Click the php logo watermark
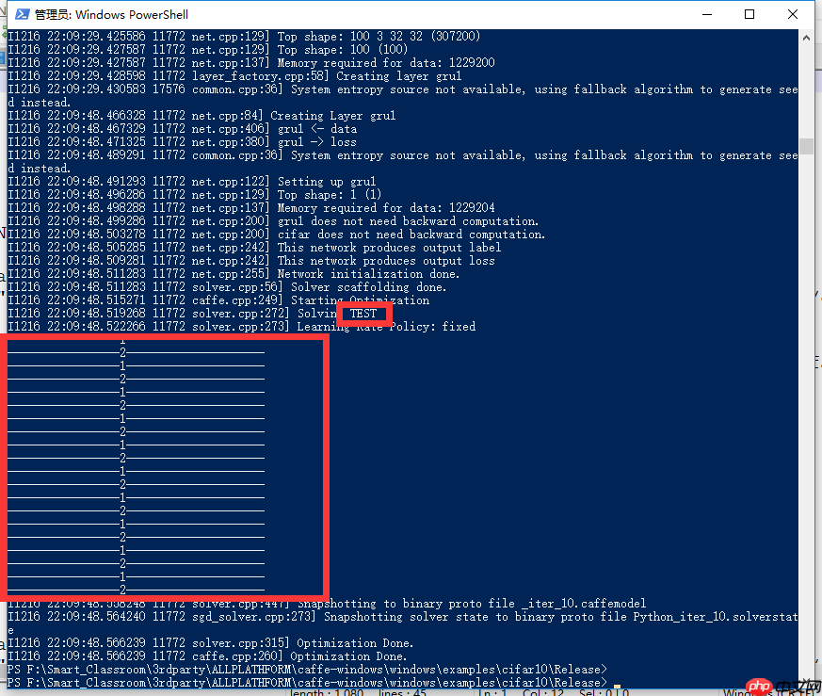 pyautogui.click(x=759, y=686)
